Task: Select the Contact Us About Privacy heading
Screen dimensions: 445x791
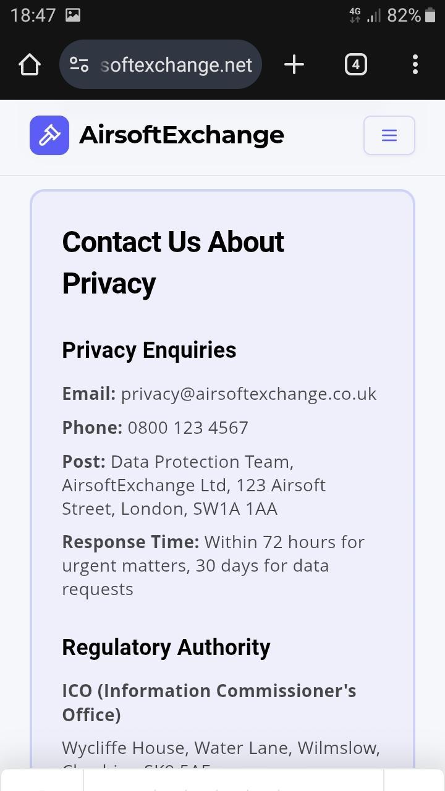Action: pos(173,263)
